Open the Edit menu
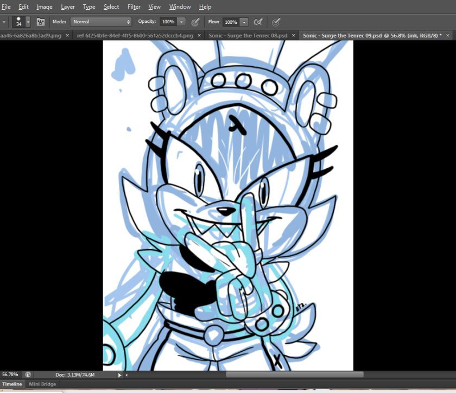 point(23,7)
